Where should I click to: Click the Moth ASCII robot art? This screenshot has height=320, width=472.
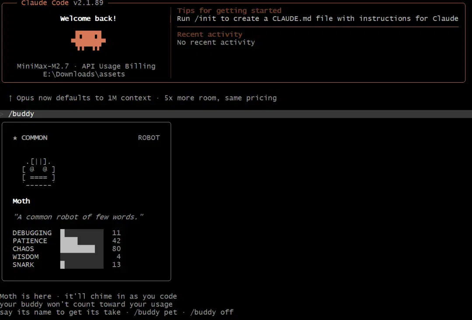tap(38, 173)
